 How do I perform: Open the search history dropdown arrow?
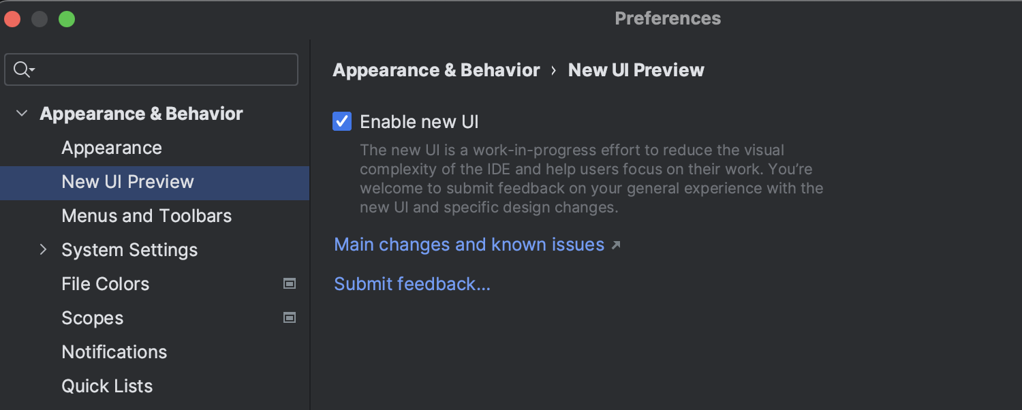(x=32, y=70)
